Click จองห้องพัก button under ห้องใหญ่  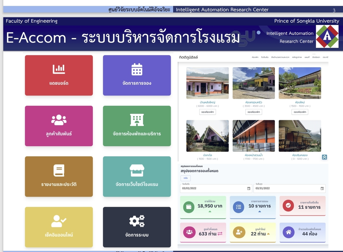[300, 112]
